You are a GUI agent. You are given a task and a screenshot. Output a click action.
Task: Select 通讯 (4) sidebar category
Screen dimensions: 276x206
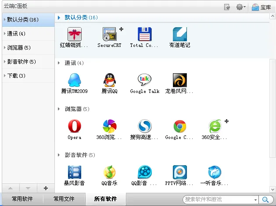(29, 34)
